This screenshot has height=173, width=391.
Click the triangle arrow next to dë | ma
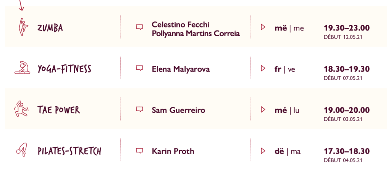tap(263, 151)
